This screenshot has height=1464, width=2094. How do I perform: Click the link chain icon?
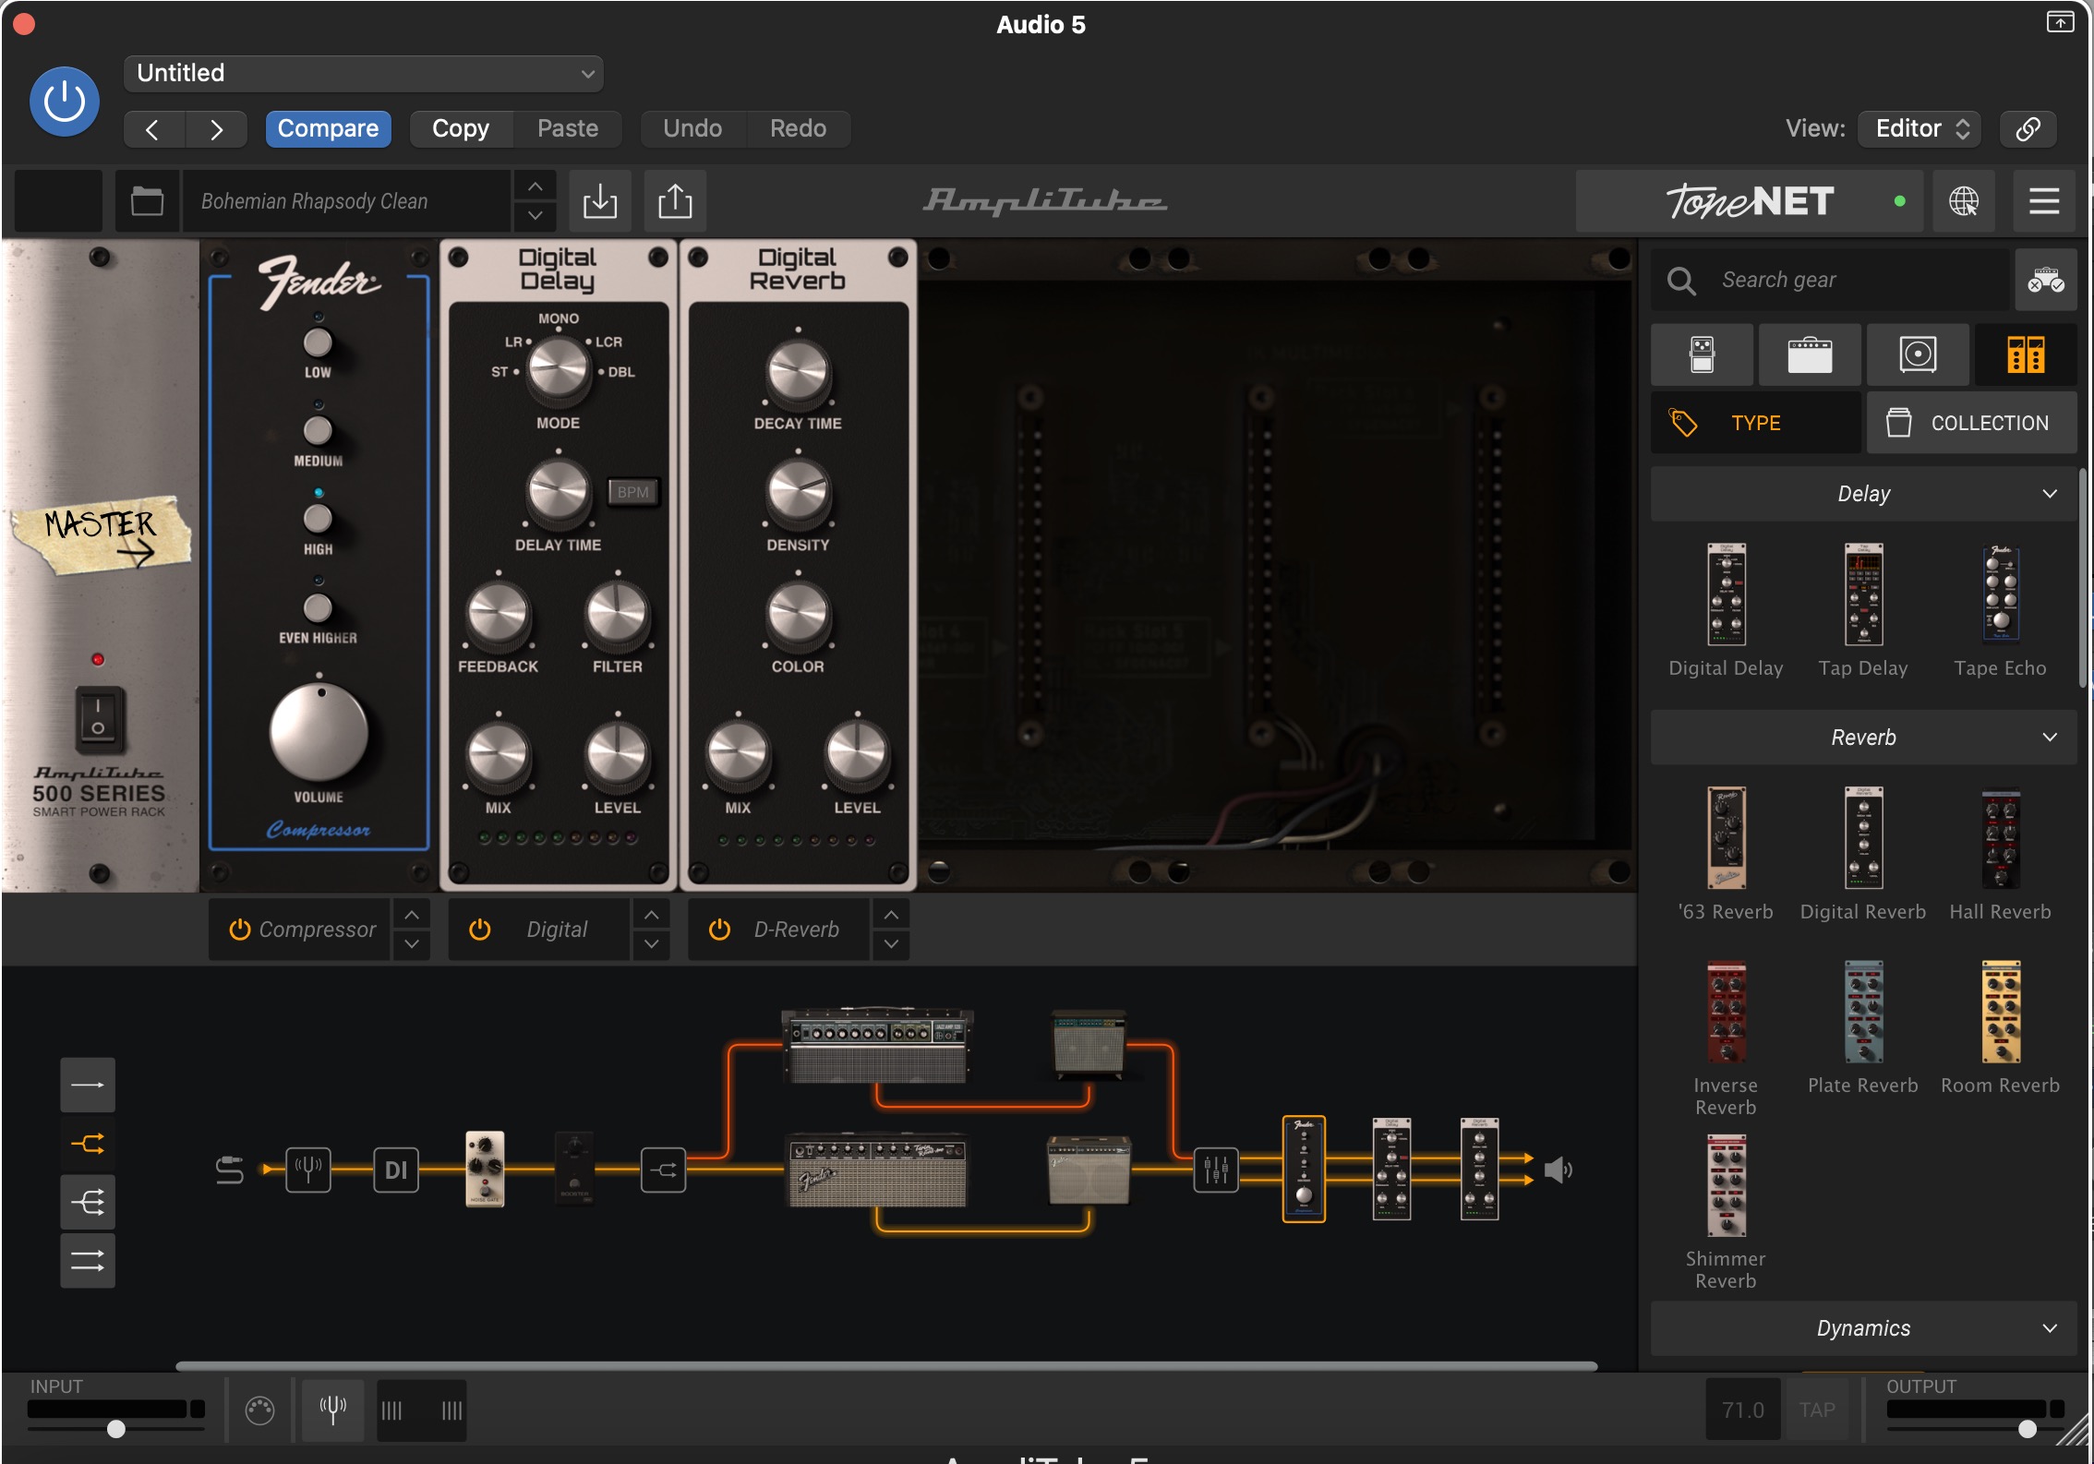click(x=2028, y=129)
